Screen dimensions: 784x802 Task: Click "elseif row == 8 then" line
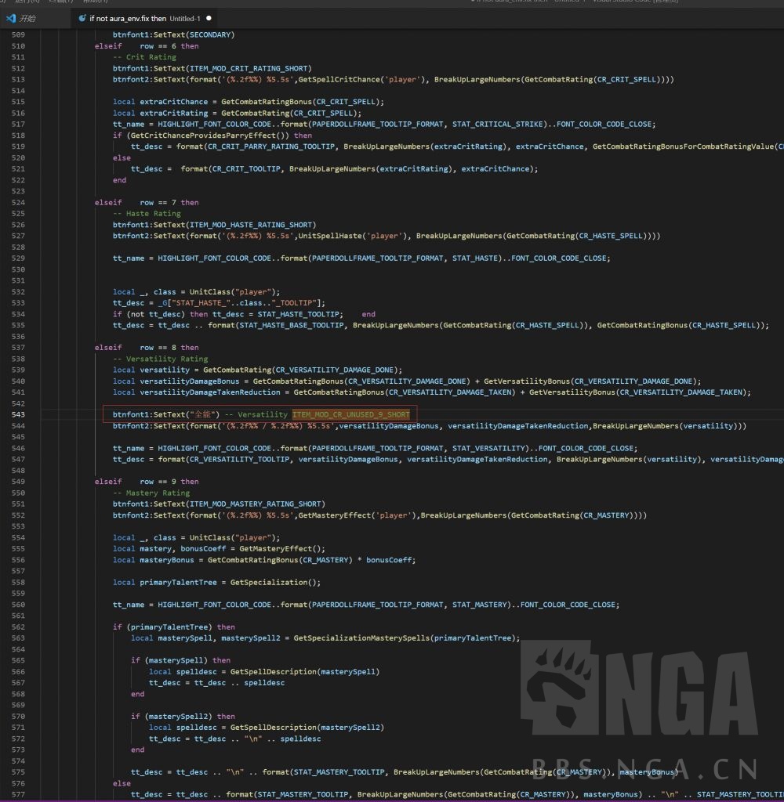147,348
